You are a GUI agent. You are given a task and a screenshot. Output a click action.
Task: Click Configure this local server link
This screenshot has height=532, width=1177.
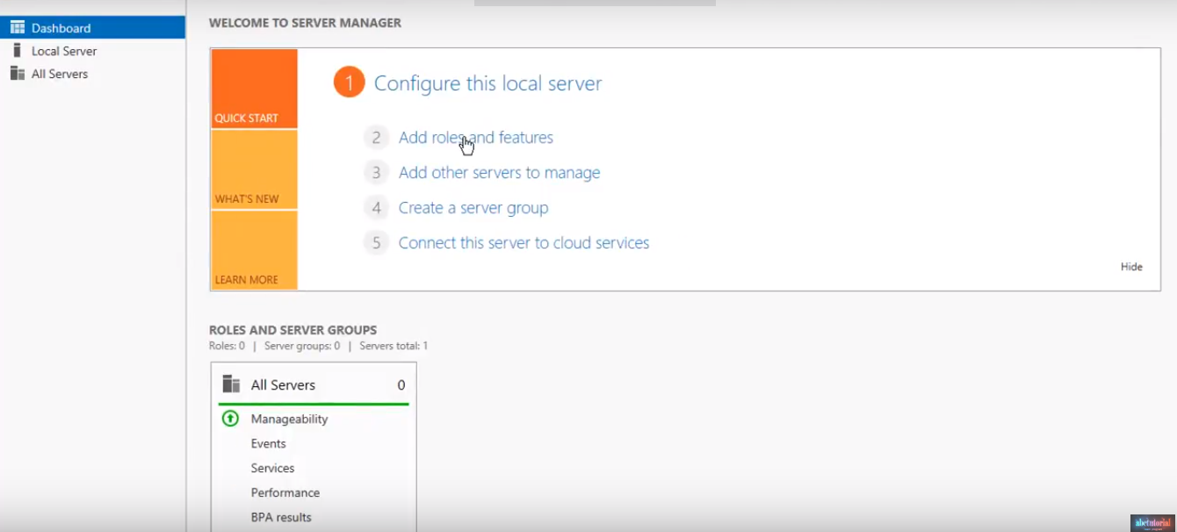point(487,83)
